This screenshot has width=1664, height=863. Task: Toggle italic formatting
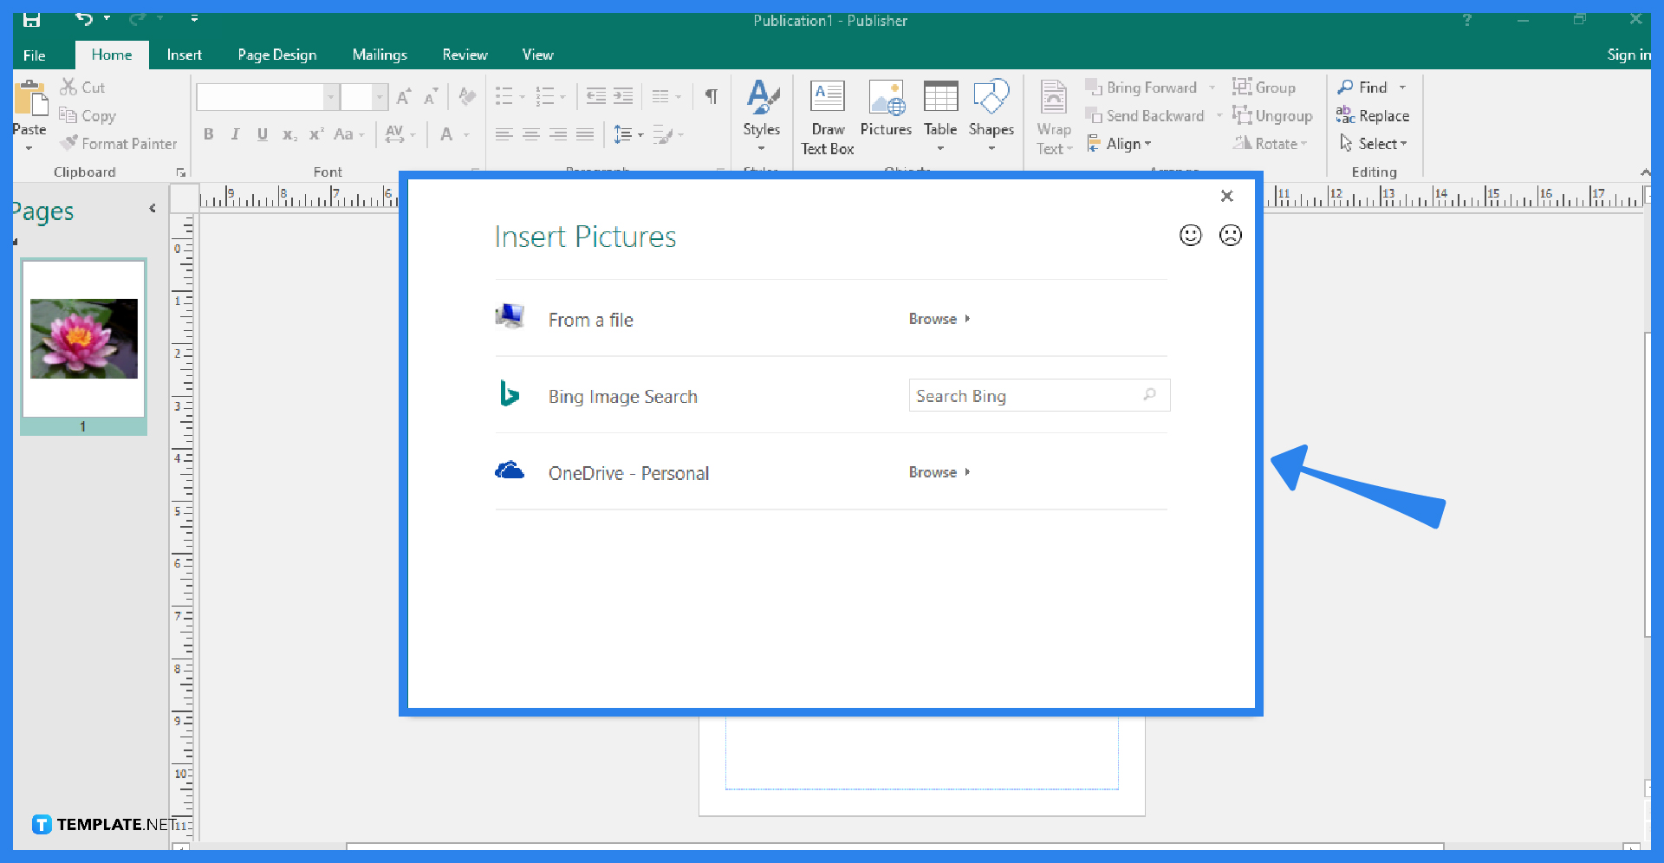(235, 134)
